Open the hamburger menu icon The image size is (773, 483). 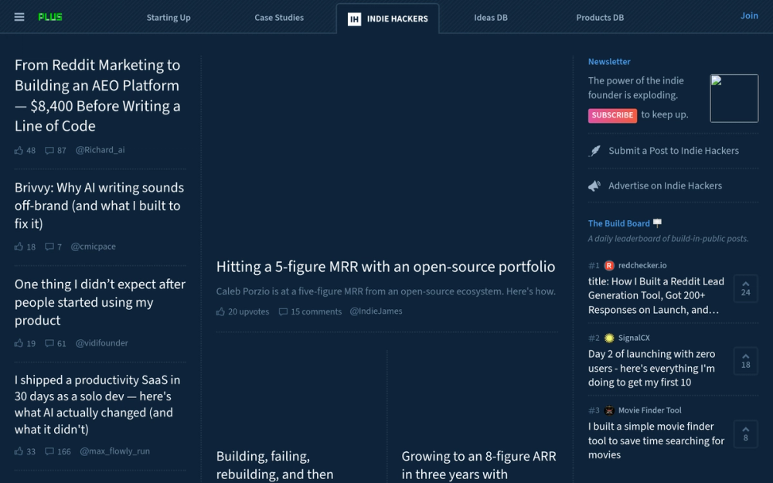tap(19, 17)
